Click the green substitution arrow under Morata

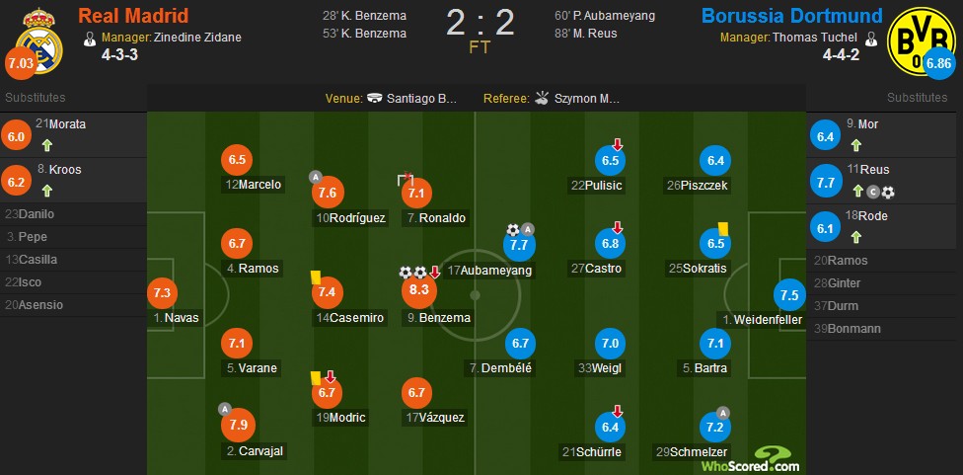pos(46,145)
